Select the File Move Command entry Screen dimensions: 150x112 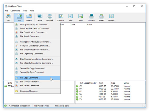point(37,82)
